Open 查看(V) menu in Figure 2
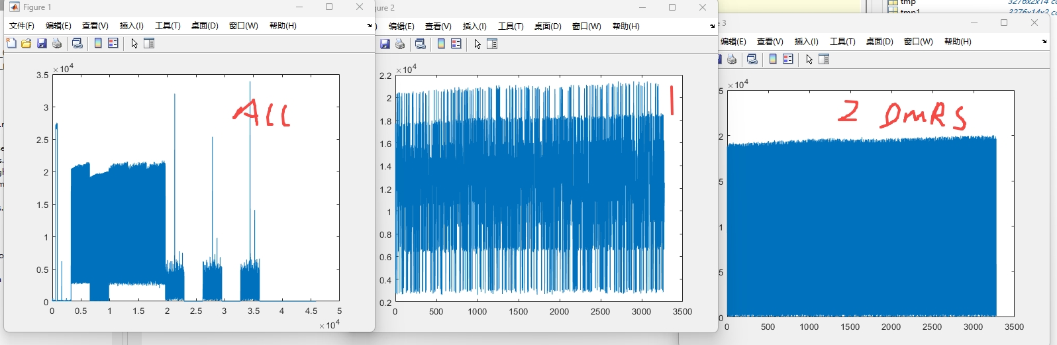1057x345 pixels. pyautogui.click(x=438, y=26)
